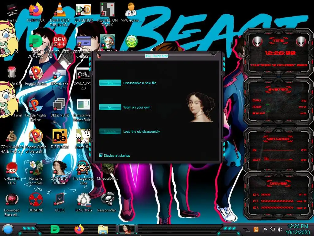Open File Explorer from the taskbar
Viewport: 314px width, 236px height.
[103, 230]
